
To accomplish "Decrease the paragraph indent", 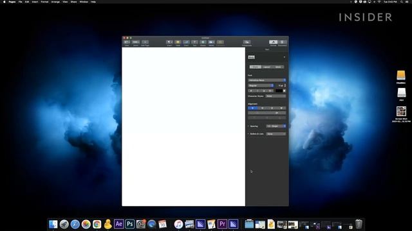I will [x=257, y=113].
